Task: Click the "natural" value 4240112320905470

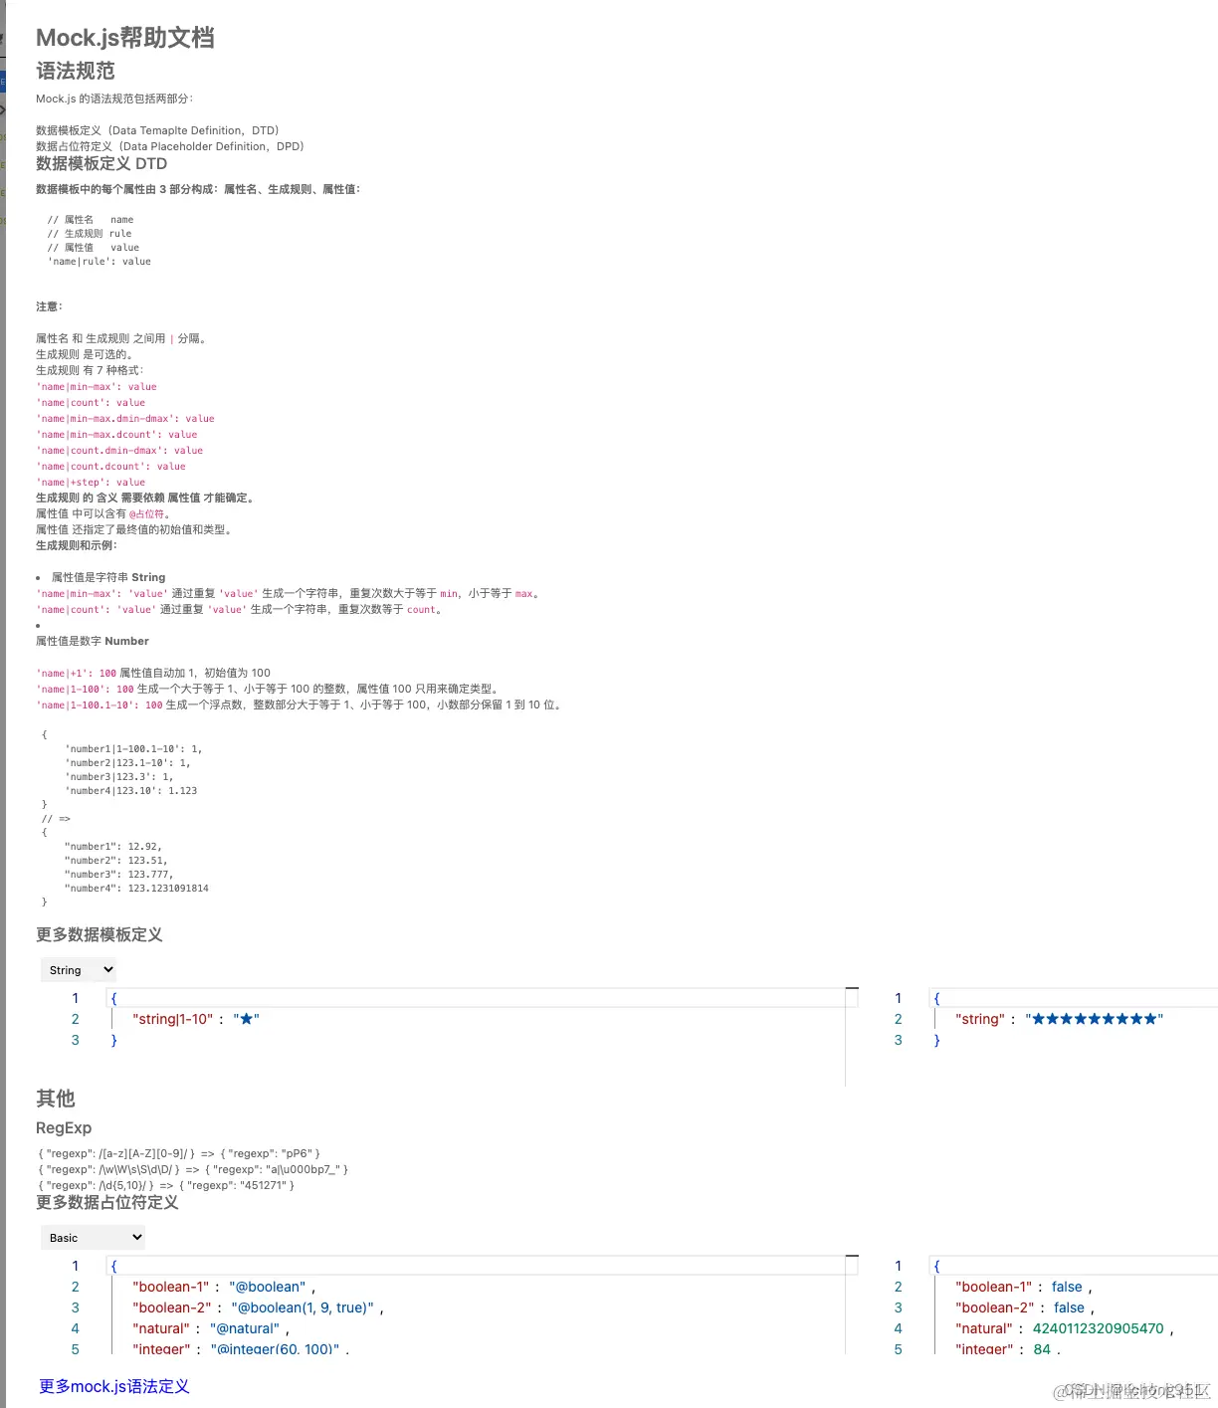Action: (x=1098, y=1327)
